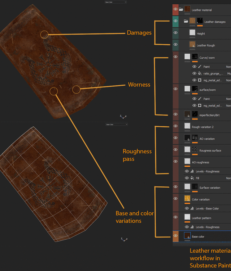
Task: Click the Leather material folder icon
Action: click(181, 10)
